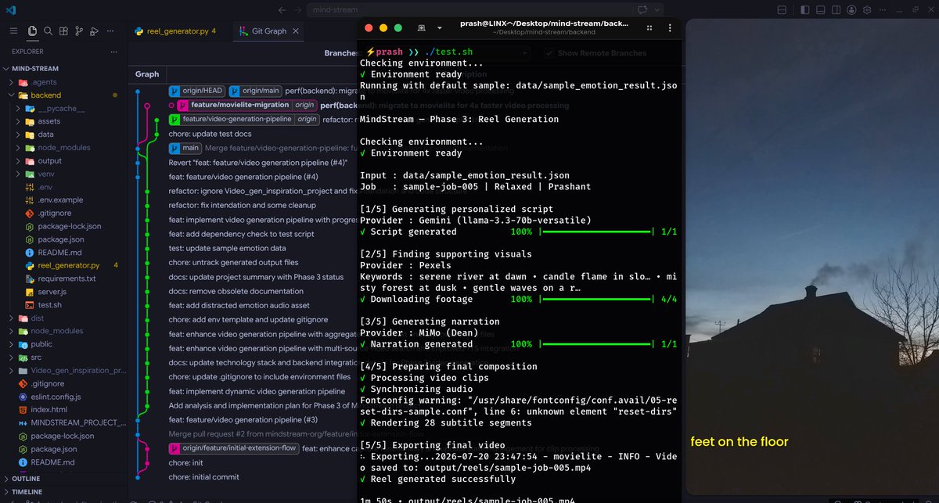Open .env.example file

click(x=64, y=199)
